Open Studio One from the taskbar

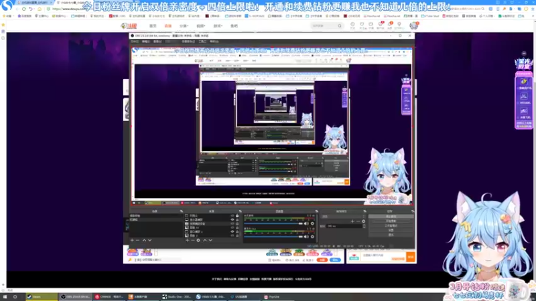coord(177,296)
